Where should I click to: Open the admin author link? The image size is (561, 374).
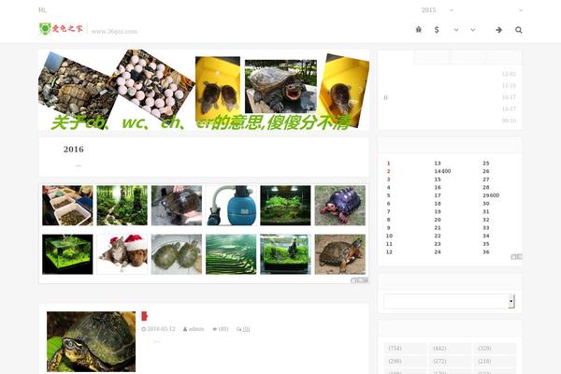click(196, 329)
